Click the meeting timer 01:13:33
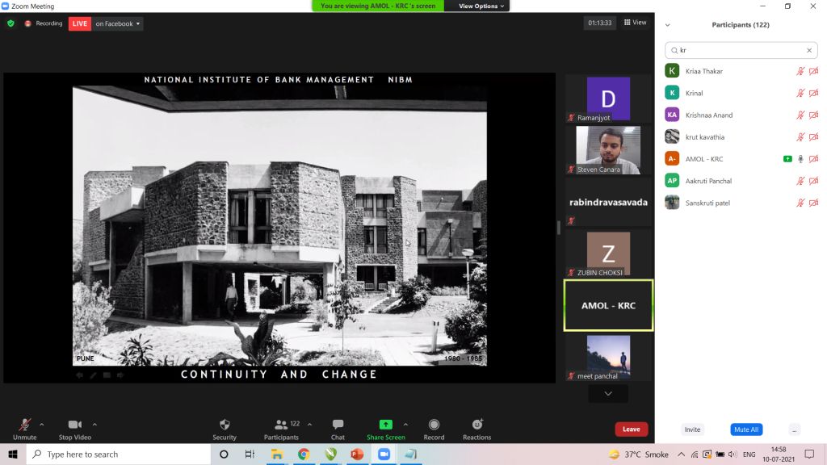827x465 pixels. tap(600, 23)
